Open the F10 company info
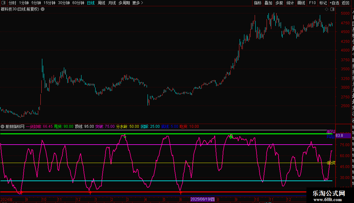Viewport: 354px width, 203px height. point(312,3)
